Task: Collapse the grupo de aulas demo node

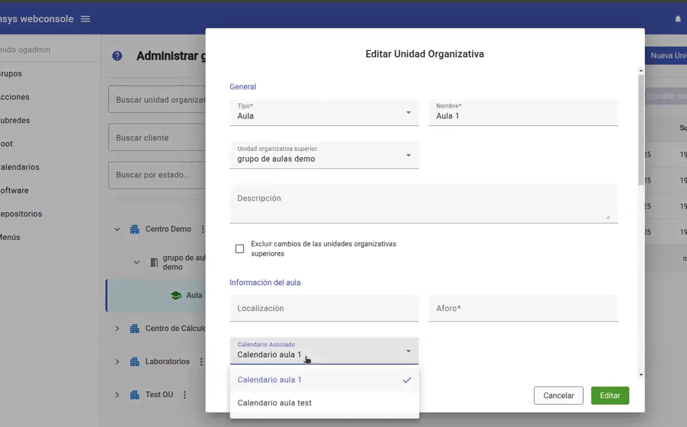Action: 137,262
